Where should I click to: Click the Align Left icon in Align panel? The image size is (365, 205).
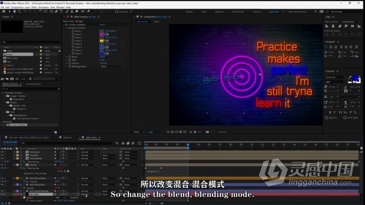coord(327,26)
